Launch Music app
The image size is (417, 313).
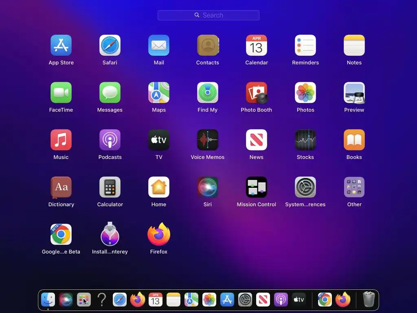(x=61, y=140)
